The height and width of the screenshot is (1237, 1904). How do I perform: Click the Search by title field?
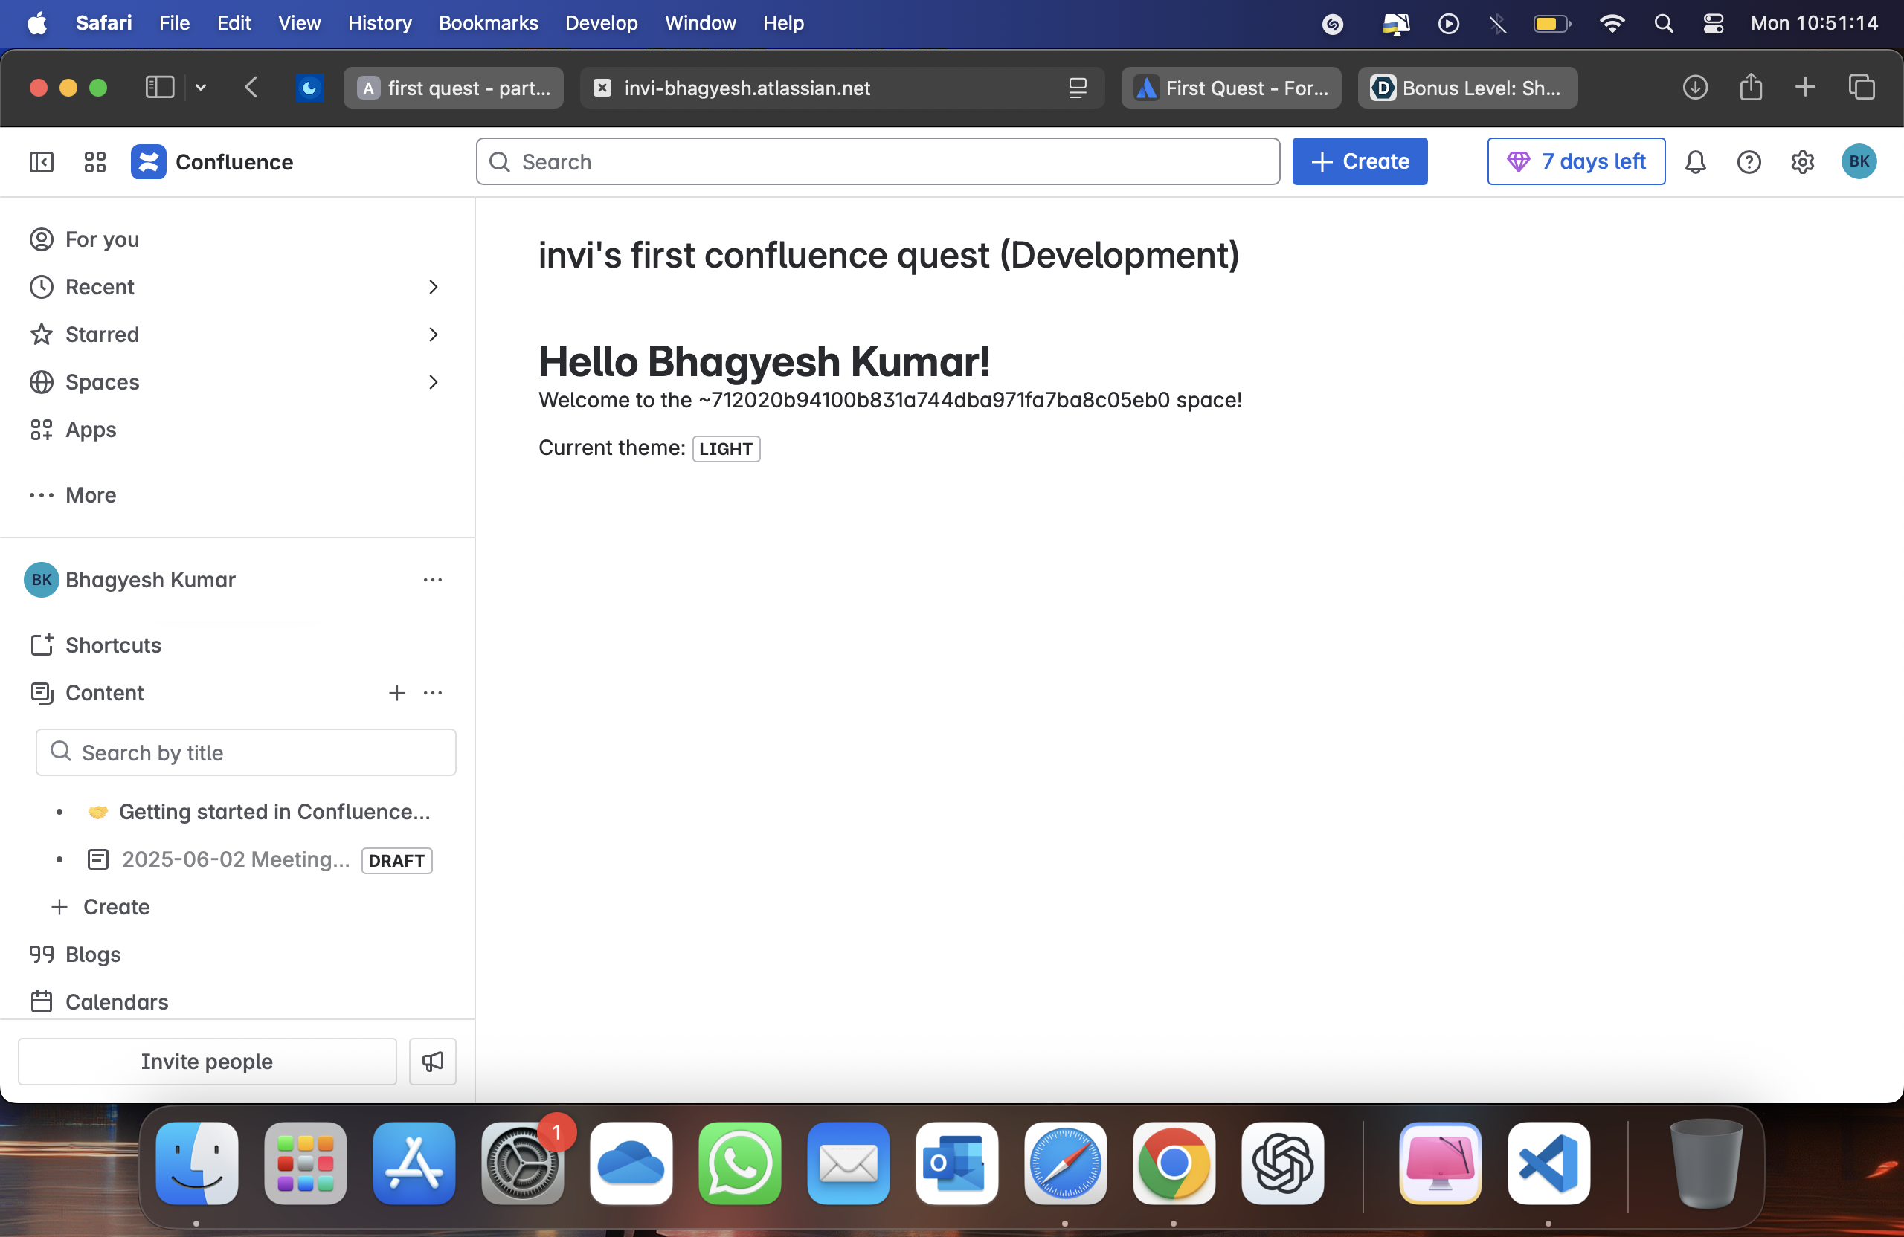246,752
